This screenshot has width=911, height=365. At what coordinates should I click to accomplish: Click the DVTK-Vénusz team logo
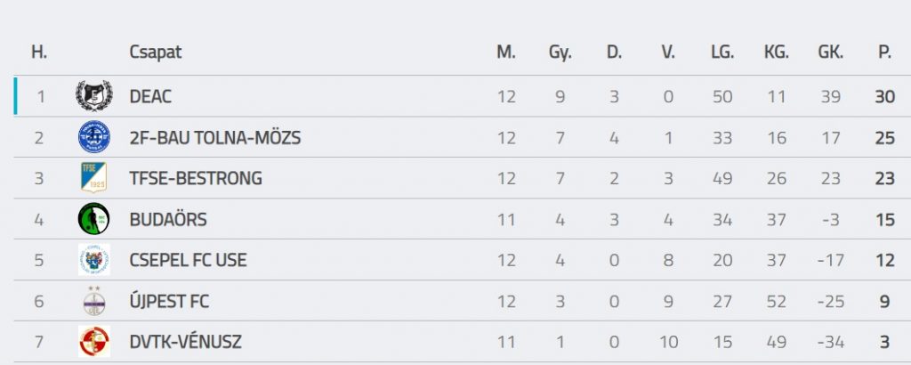(93, 342)
